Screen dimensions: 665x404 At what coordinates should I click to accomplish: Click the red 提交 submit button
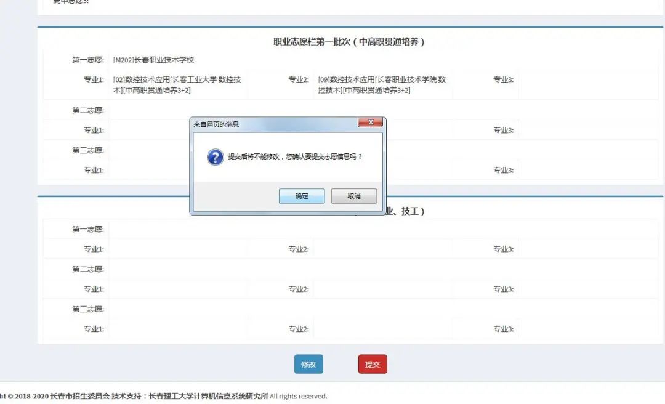tap(372, 364)
